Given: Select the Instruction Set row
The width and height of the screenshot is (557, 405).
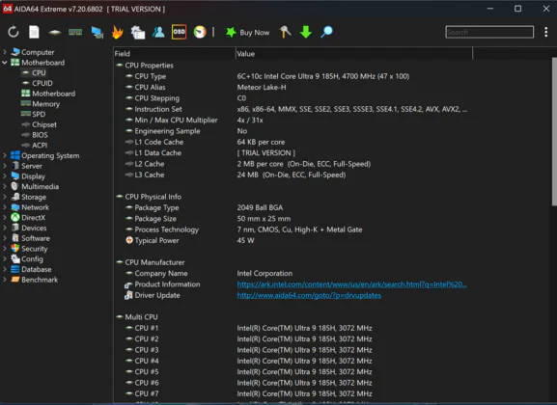Looking at the screenshot, I should tap(293, 109).
